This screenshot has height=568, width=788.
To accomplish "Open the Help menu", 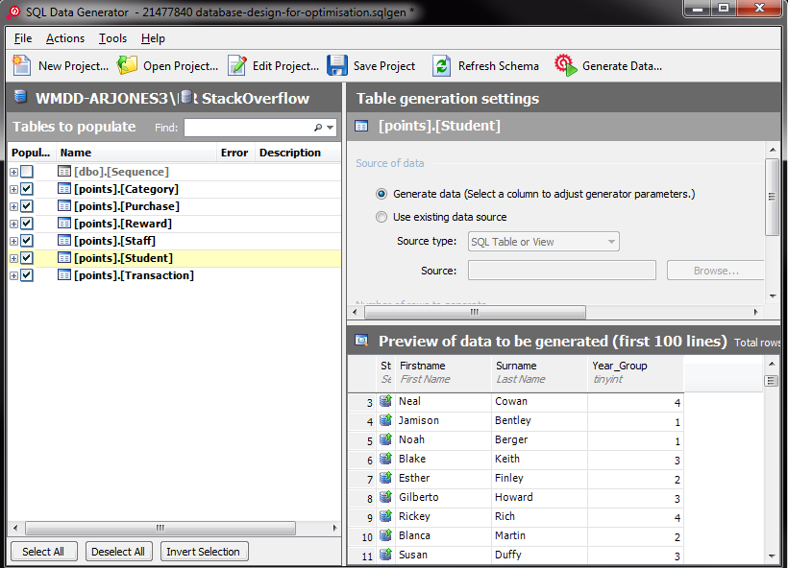I will click(153, 38).
